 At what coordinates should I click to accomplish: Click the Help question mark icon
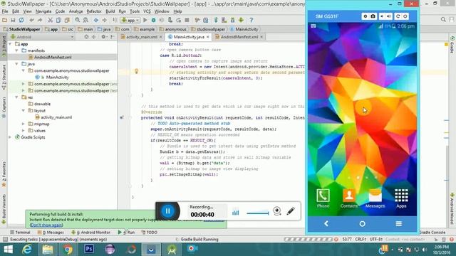pyautogui.click(x=252, y=20)
